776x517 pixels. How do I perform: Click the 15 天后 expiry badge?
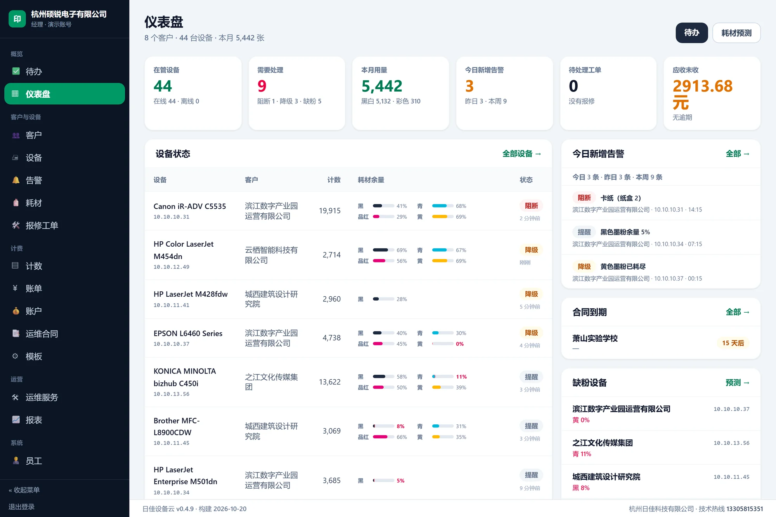(733, 343)
